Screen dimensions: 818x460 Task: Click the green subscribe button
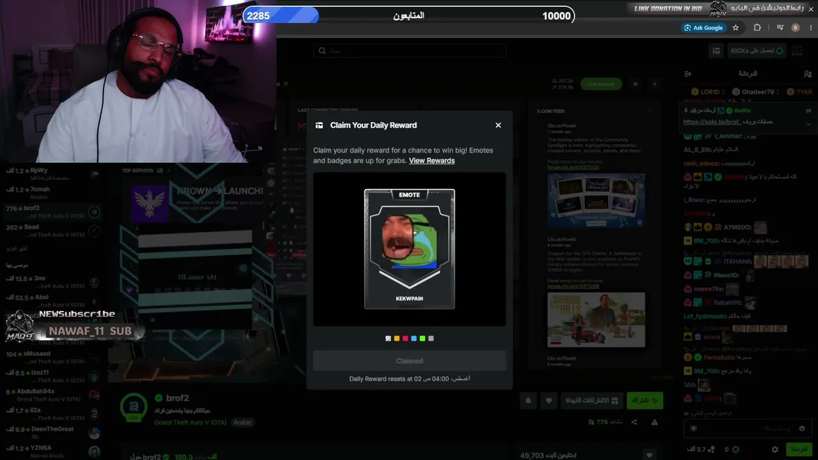[645, 401]
